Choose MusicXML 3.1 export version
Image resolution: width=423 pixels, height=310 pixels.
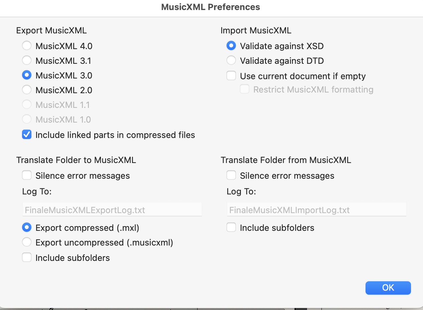click(x=27, y=60)
